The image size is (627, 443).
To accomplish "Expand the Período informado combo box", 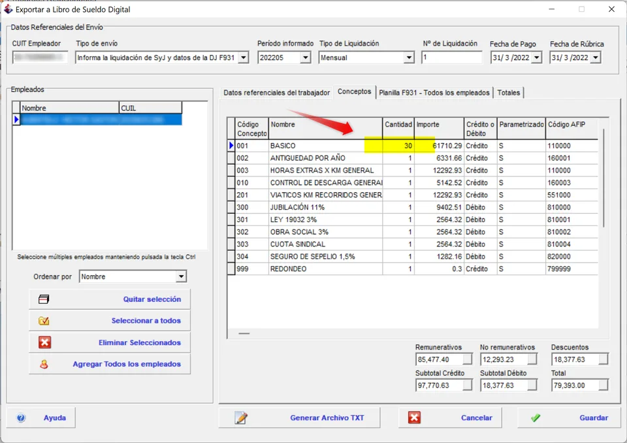I will (x=306, y=57).
